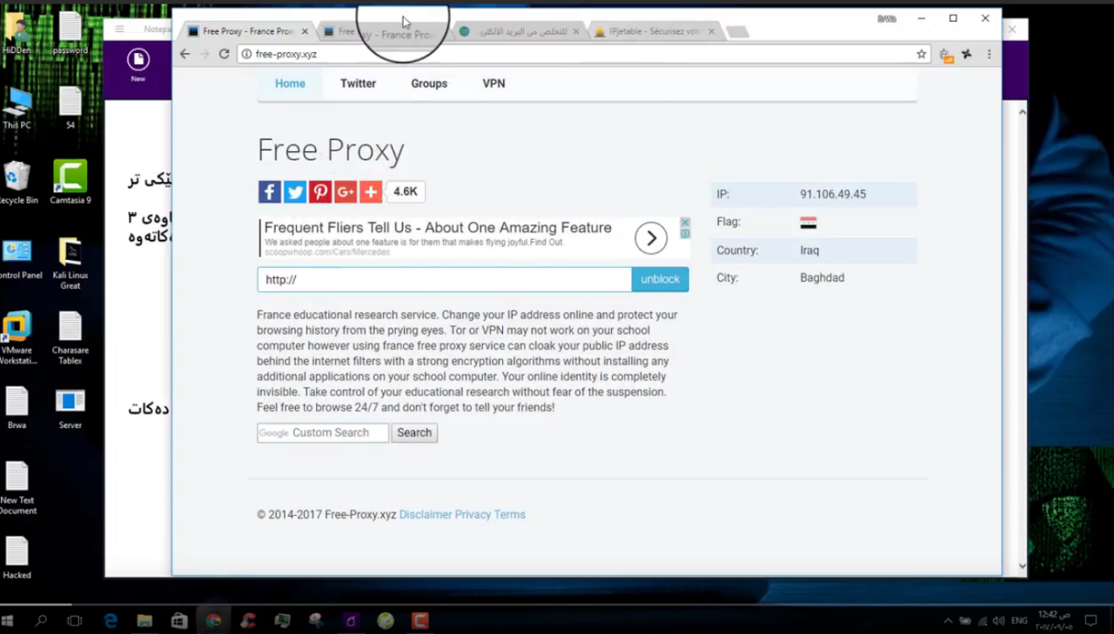Click the pin-shaped extension icon left of the Chrome menu
Image resolution: width=1114 pixels, height=634 pixels.
click(x=967, y=54)
